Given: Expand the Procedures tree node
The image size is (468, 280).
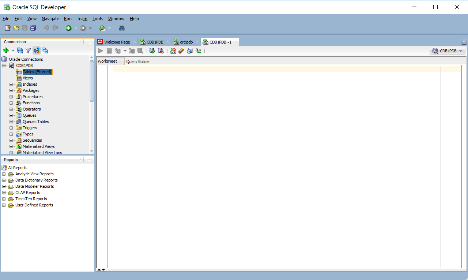Looking at the screenshot, I should pos(11,97).
